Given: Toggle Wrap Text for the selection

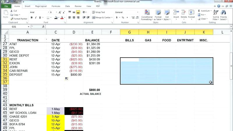Looking at the screenshot, I should point(98,12).
